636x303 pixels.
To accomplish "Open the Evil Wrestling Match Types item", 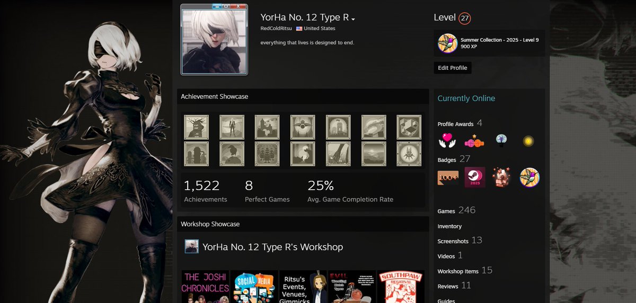I will coord(352,287).
